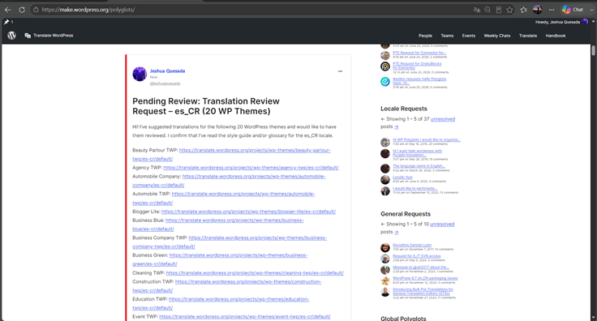Image resolution: width=597 pixels, height=321 pixels.
Task: Open the Copilot Chat icon
Action: pos(573,10)
